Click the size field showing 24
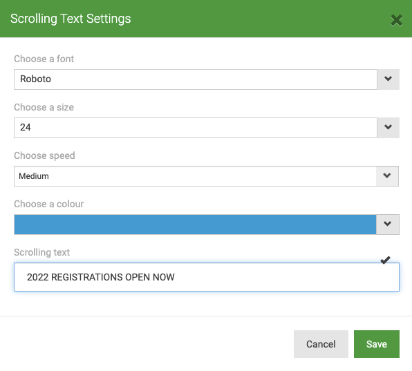This screenshot has height=371, width=412. tap(196, 128)
